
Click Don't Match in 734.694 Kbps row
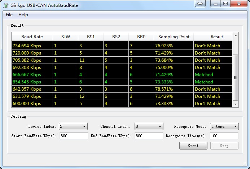[213, 46]
